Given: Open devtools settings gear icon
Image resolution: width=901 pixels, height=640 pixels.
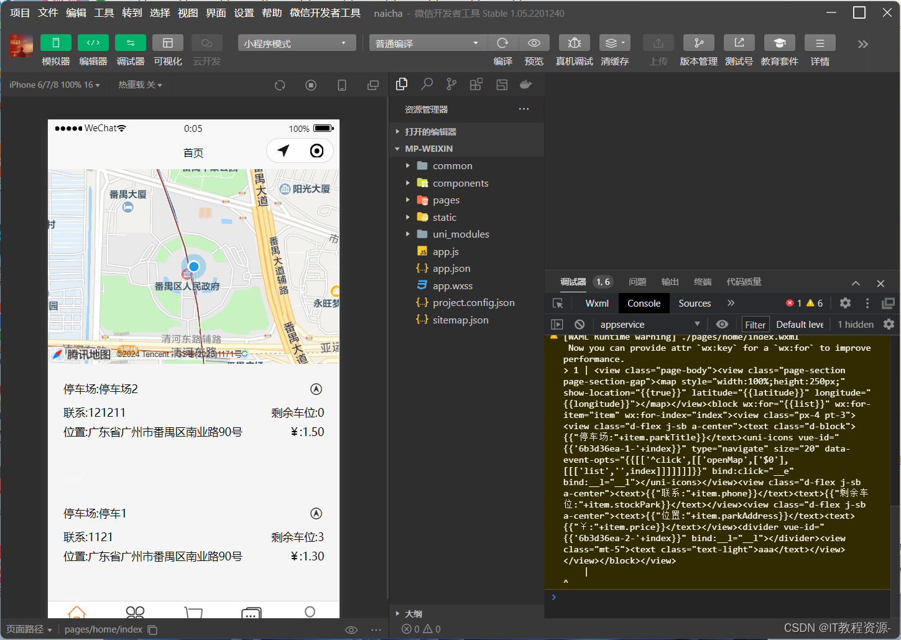Looking at the screenshot, I should click(845, 303).
